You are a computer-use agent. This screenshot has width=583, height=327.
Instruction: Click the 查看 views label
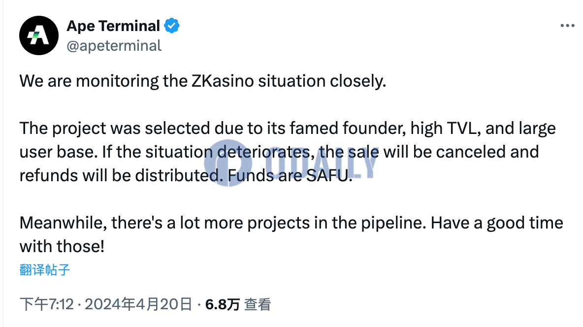(258, 305)
